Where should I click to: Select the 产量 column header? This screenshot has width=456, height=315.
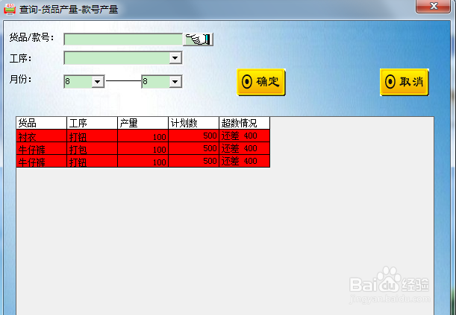[143, 123]
